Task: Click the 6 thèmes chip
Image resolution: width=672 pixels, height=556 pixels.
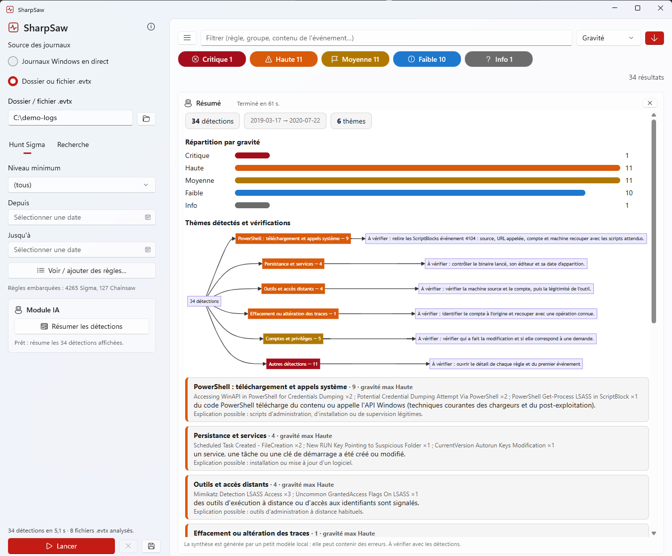Action: coord(351,121)
